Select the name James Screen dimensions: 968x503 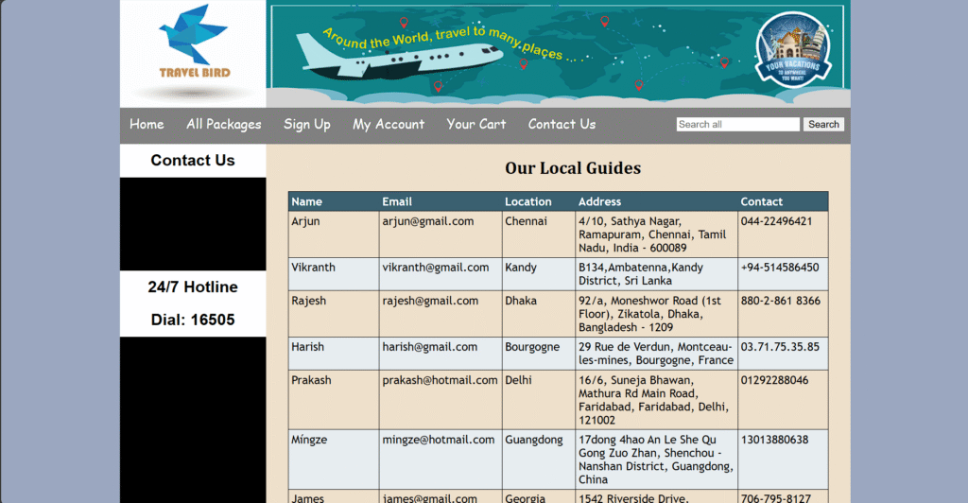[307, 497]
